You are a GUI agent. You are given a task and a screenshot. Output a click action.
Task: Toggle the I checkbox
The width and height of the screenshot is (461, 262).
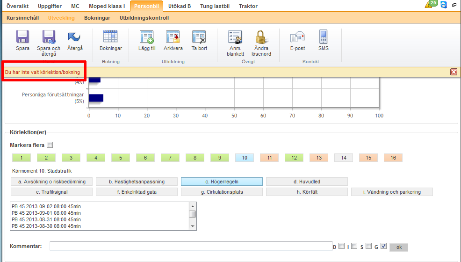354,246
